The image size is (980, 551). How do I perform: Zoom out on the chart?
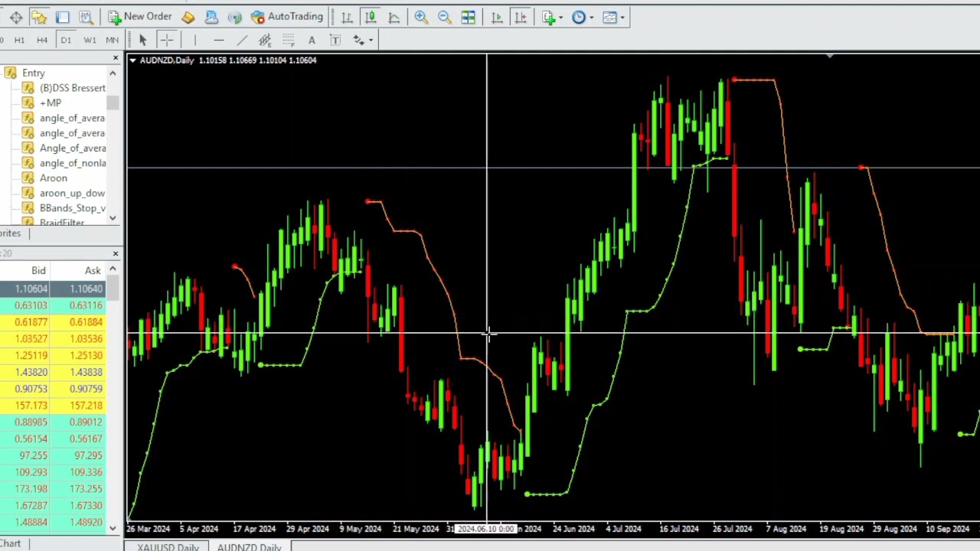[x=444, y=16]
